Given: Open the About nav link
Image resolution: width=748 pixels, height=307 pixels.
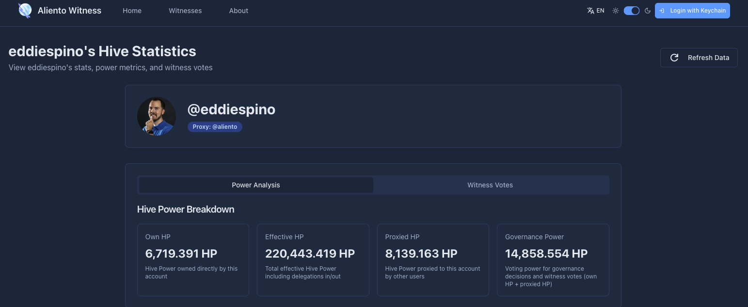Looking at the screenshot, I should click(239, 11).
